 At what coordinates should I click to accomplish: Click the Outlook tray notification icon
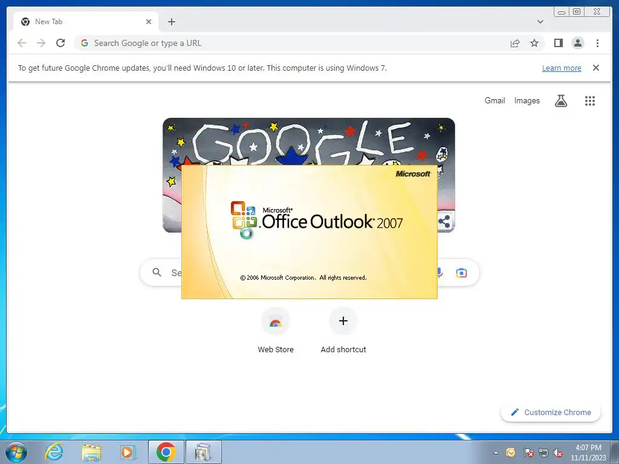point(510,453)
